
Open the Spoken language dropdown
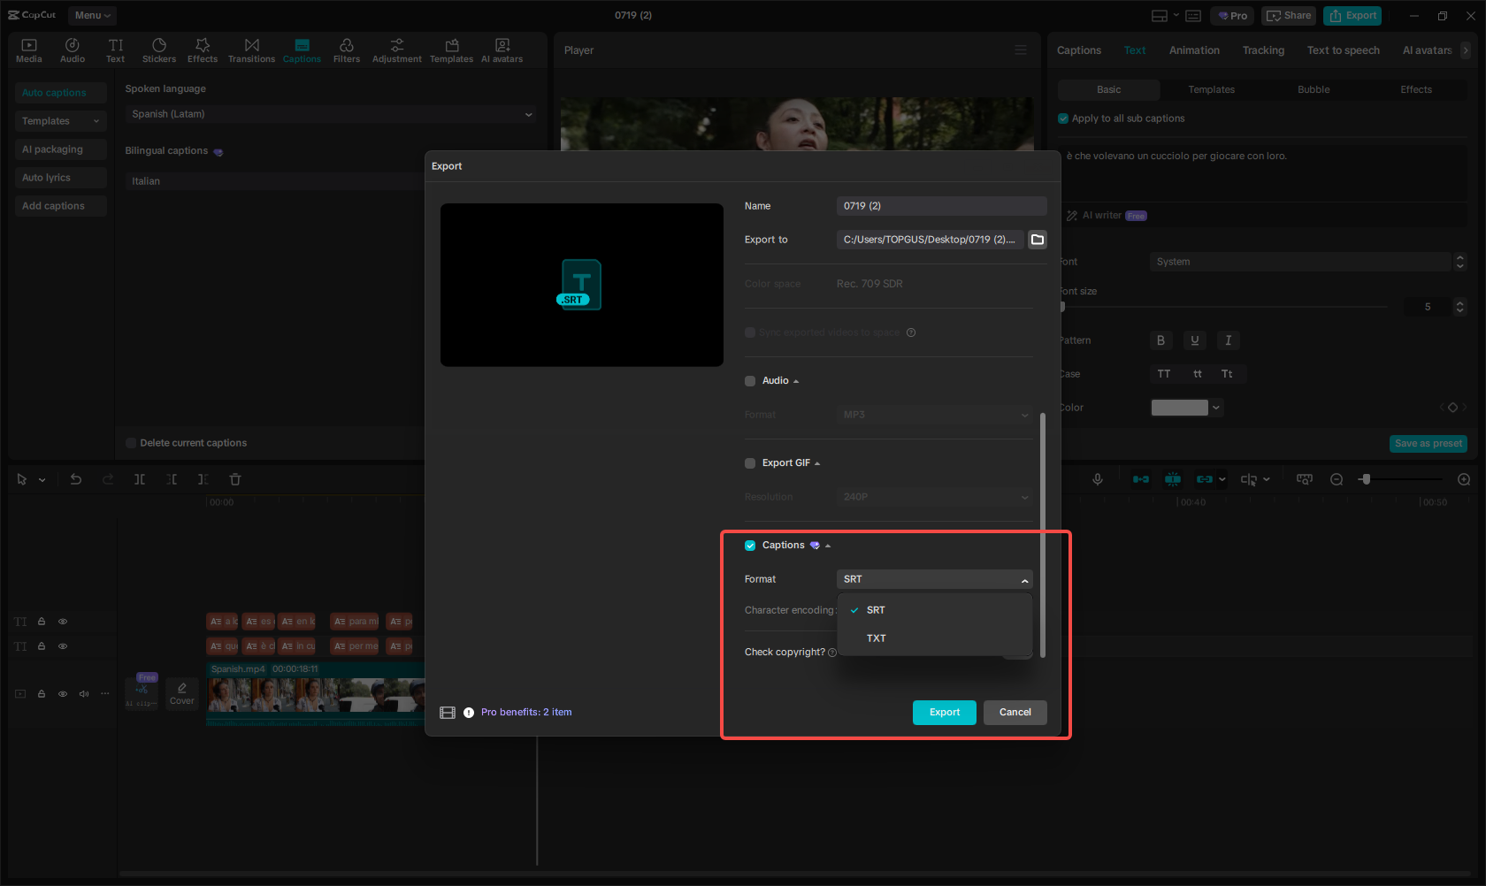tap(331, 113)
